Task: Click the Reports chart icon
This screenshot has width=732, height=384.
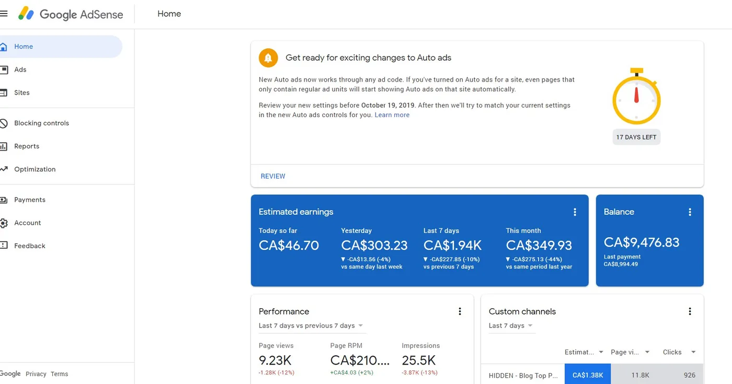Action: 4,146
